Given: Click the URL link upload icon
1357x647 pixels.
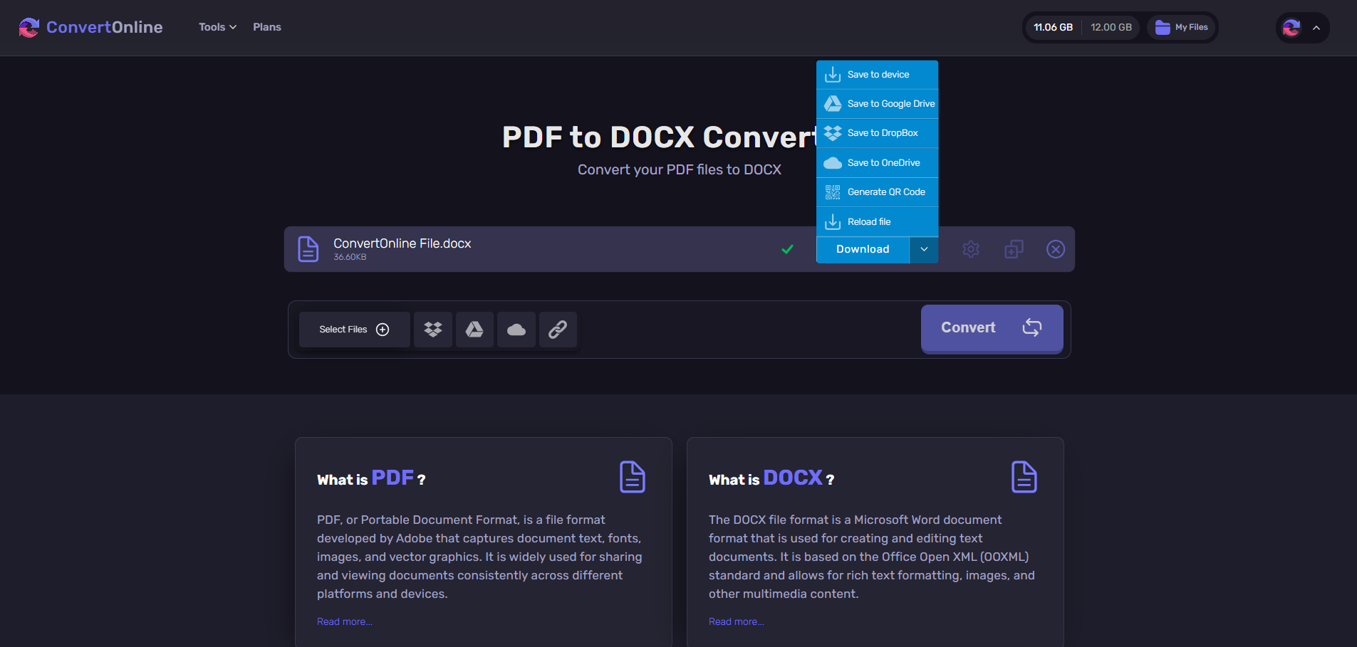Looking at the screenshot, I should [558, 330].
